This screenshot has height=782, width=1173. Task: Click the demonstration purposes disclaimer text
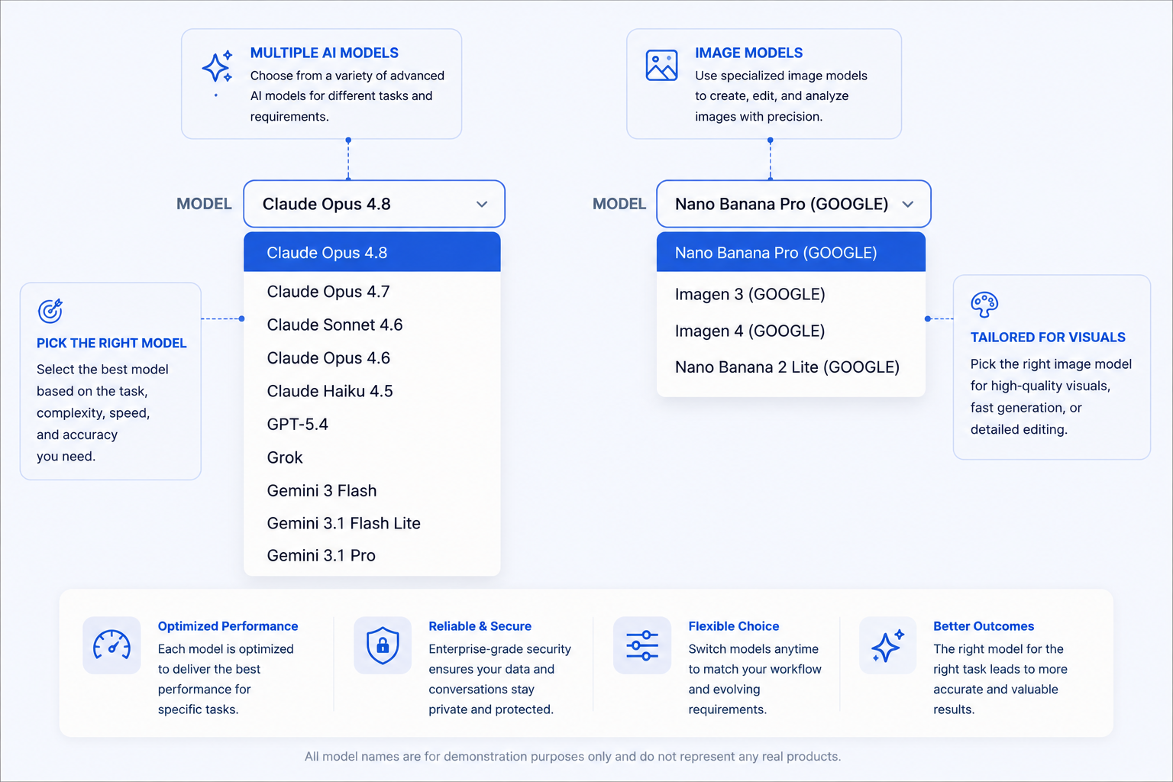point(573,756)
